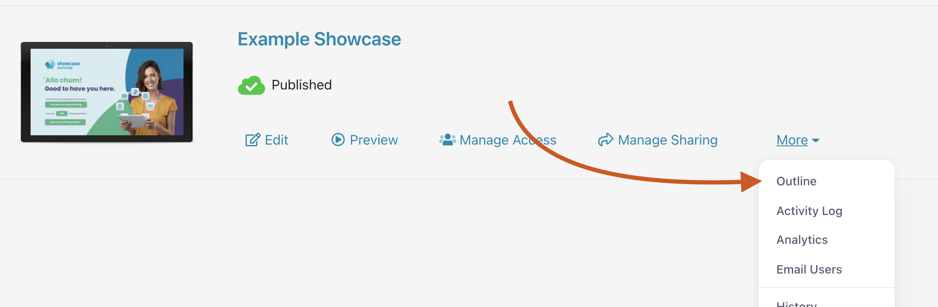Click the showcase workshop logo in thumbnail
The image size is (938, 307).
click(x=62, y=65)
